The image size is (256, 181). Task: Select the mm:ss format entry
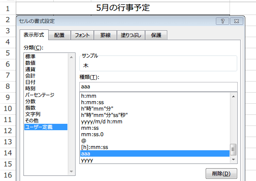(x=155, y=128)
